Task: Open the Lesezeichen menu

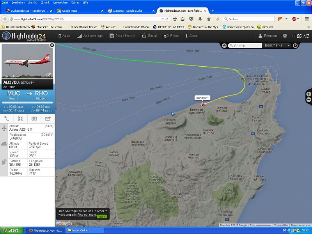Action: [x=60, y=3]
